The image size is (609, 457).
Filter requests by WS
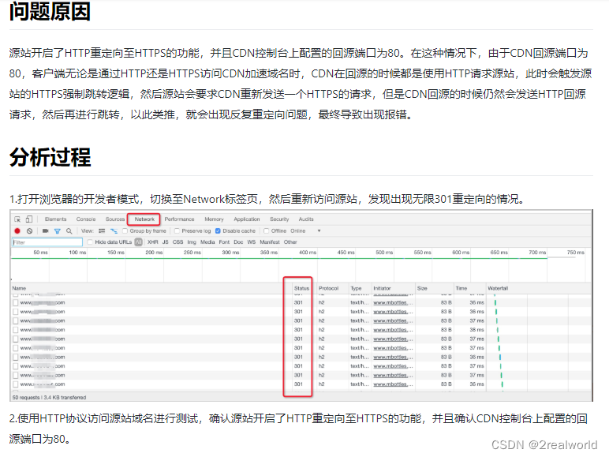pyautogui.click(x=252, y=242)
